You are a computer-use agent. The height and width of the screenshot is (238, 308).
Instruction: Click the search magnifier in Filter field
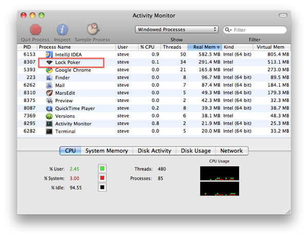228,30
